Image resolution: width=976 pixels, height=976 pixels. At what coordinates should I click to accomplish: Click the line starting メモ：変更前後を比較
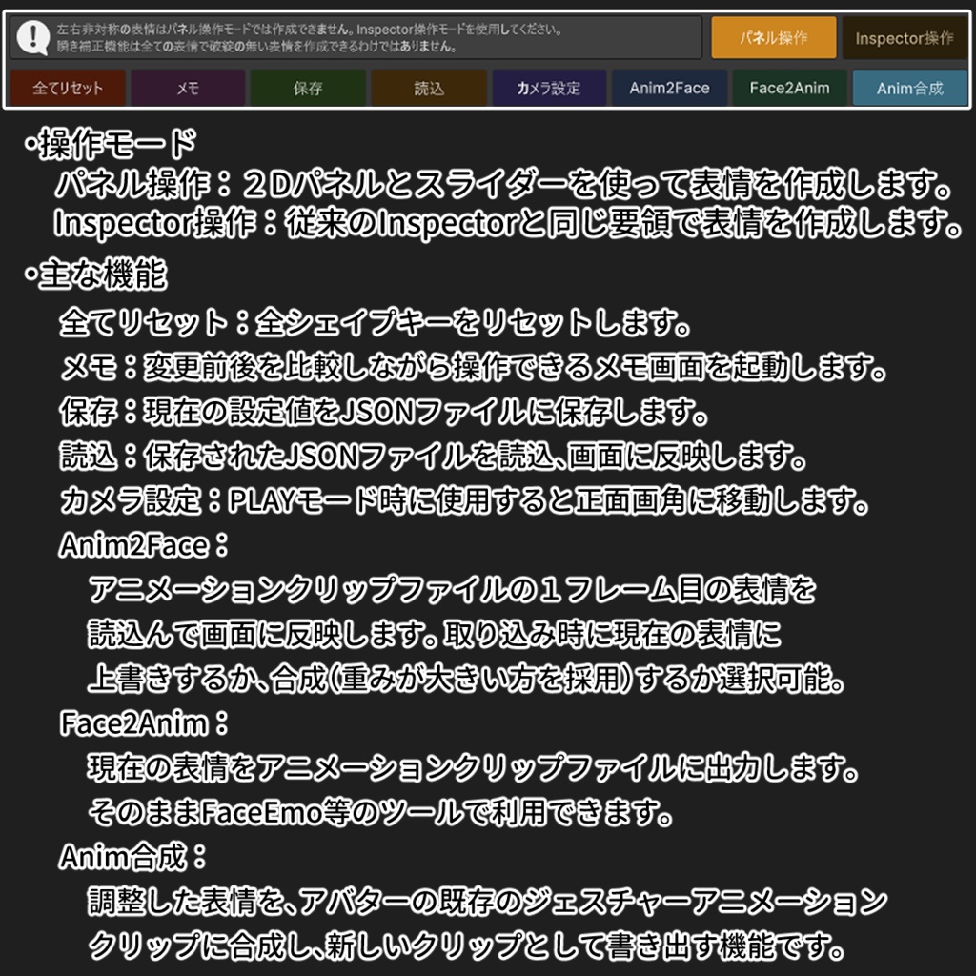click(x=474, y=367)
